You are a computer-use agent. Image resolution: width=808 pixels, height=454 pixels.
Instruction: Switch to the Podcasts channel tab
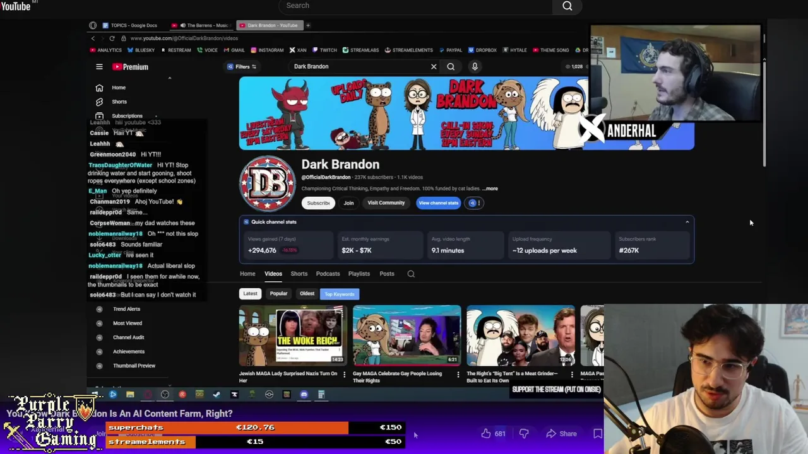pos(328,274)
